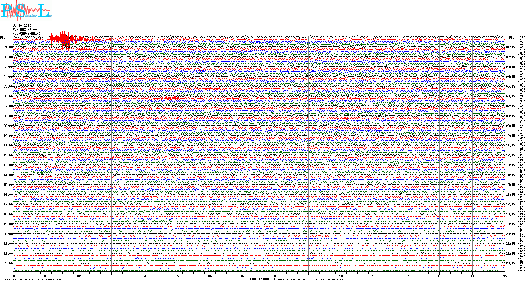Click the '10:15' time label on the right
The image size is (526, 283).
point(511,136)
